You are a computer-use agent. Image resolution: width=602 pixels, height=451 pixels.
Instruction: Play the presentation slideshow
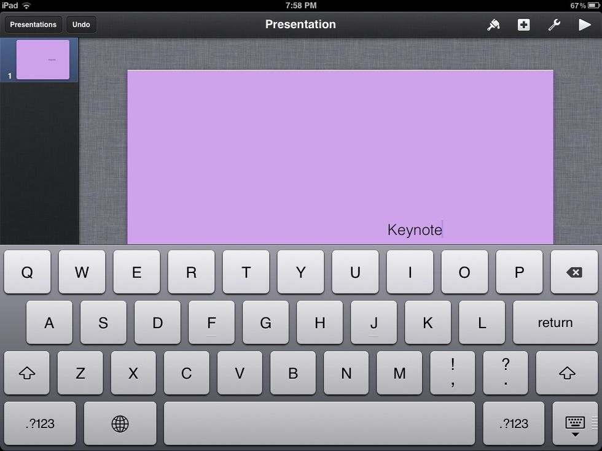pos(584,25)
